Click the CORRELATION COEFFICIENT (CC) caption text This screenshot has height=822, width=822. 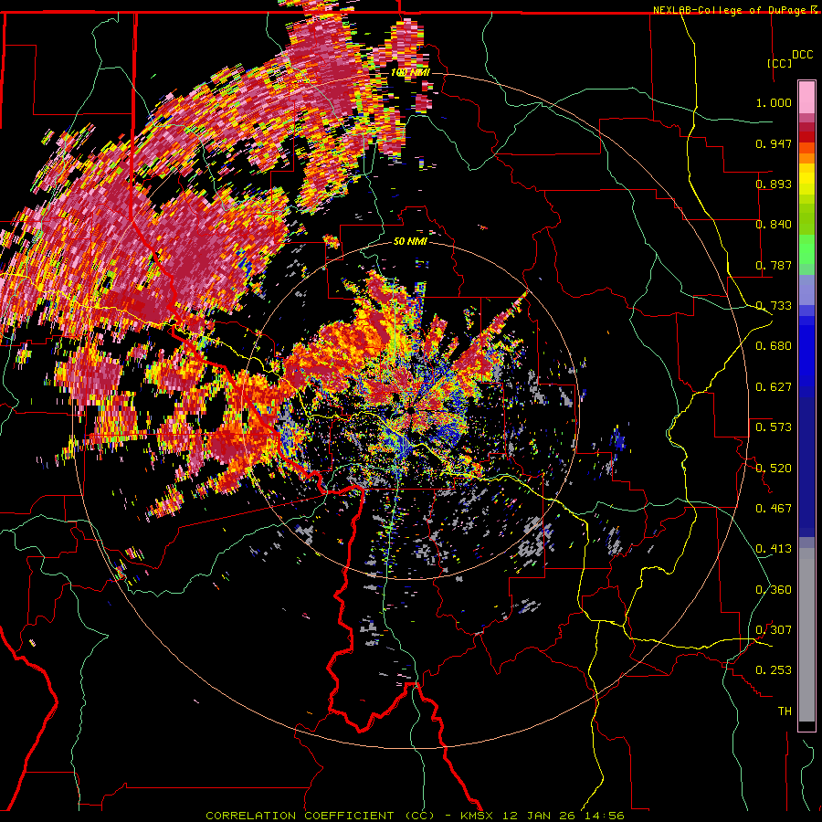click(321, 816)
